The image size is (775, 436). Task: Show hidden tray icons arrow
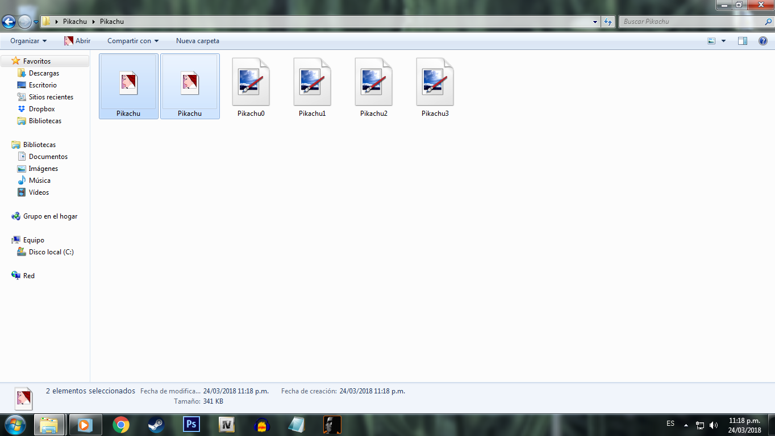coord(686,425)
